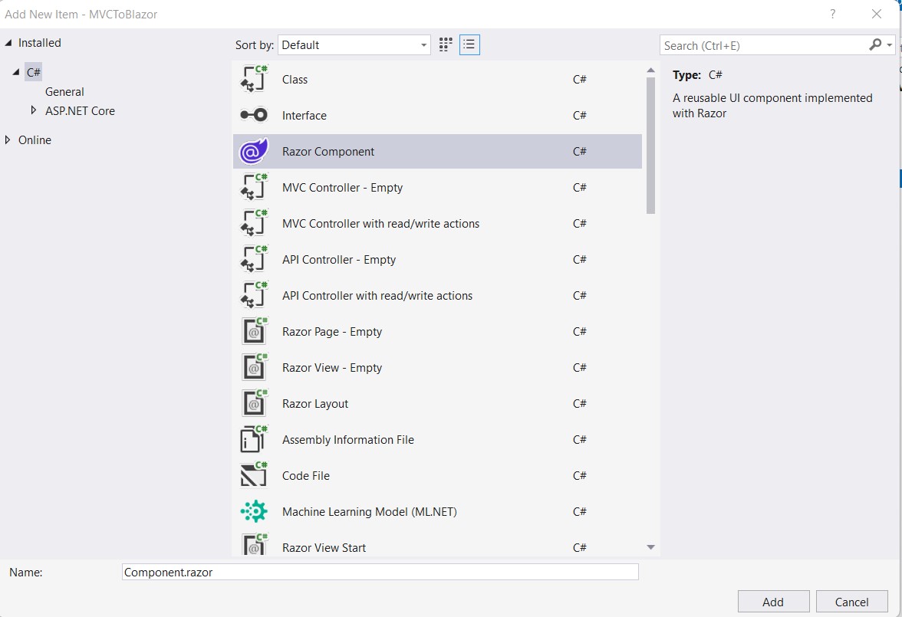Click the MVC Controller - Empty icon
Screen dimensions: 902x617
click(254, 186)
